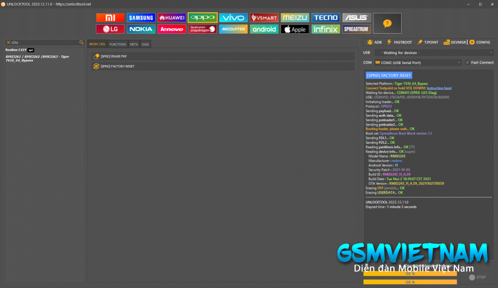Open the help question mark tile
498x288 pixels.
point(387,23)
